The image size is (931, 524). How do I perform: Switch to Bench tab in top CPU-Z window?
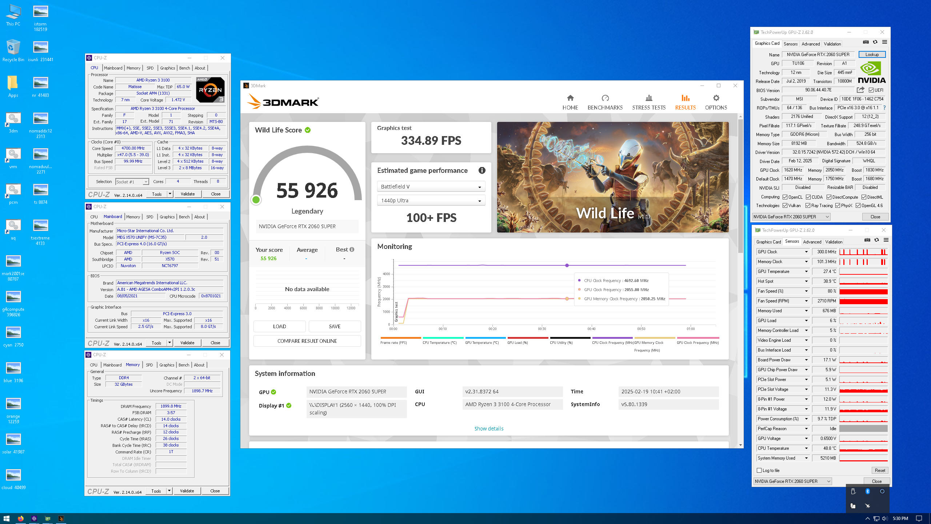point(184,68)
